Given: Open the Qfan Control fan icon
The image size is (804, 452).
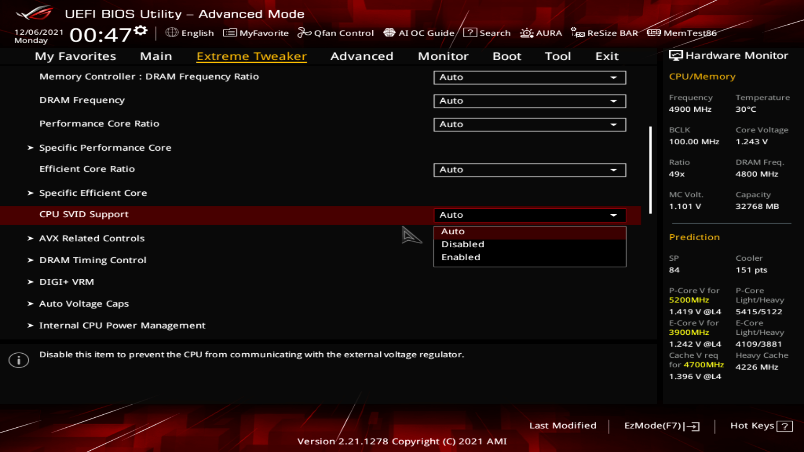Looking at the screenshot, I should pyautogui.click(x=304, y=33).
